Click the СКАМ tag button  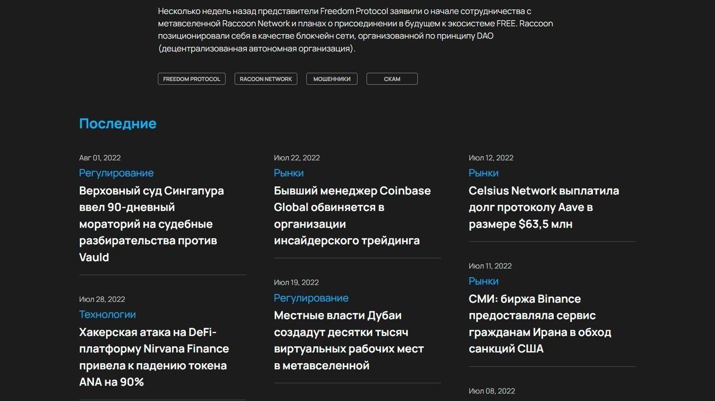pyautogui.click(x=392, y=79)
